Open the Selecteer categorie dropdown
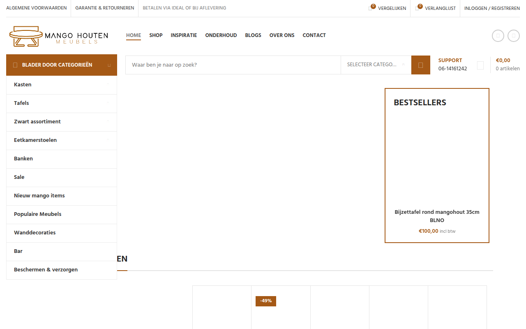 (x=376, y=65)
